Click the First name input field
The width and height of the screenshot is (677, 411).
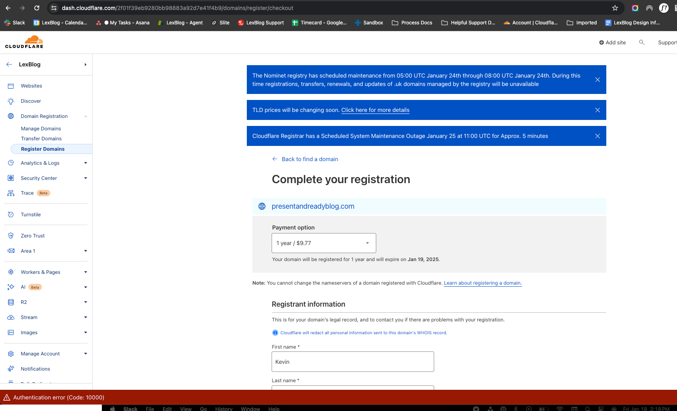[353, 361]
